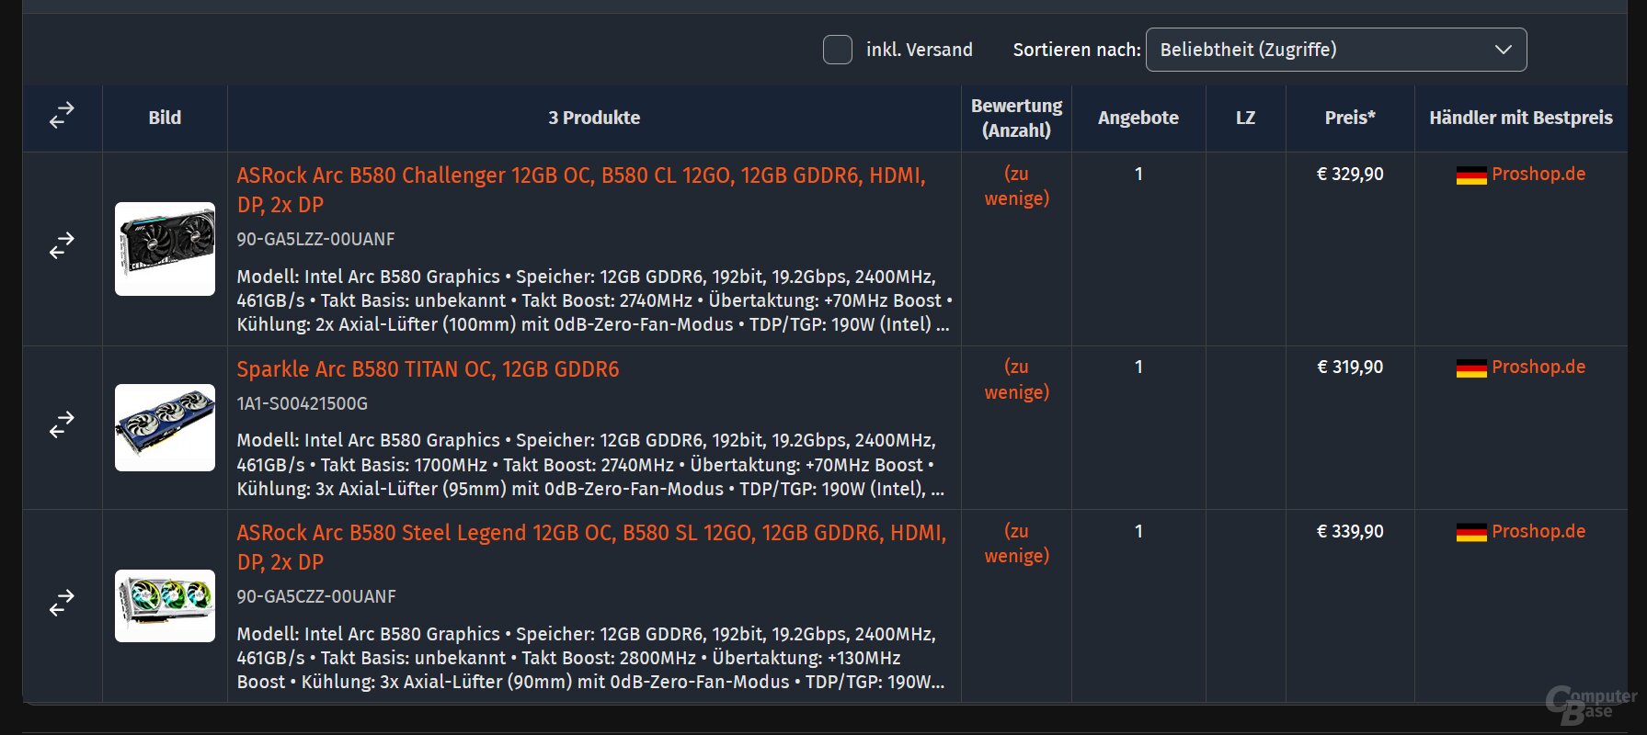The height and width of the screenshot is (735, 1647).
Task: Click German flag next to € 329,90 offer
Action: 1471,175
